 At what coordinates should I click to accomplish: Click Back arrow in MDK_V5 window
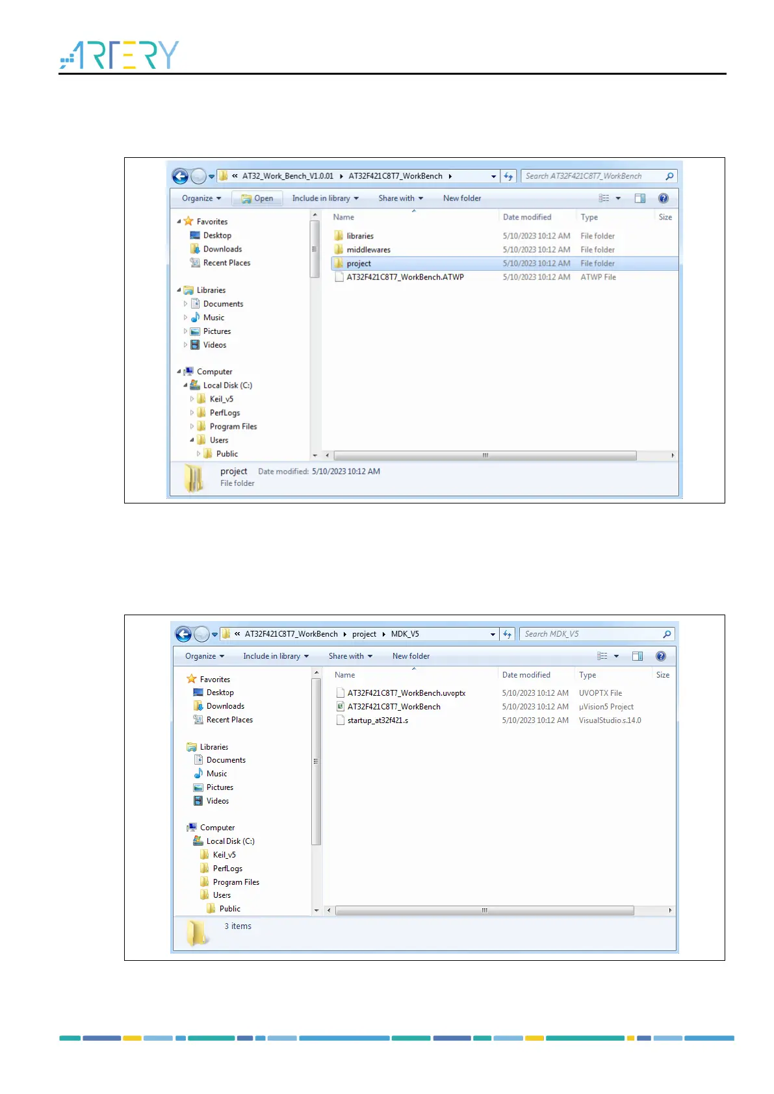183,634
